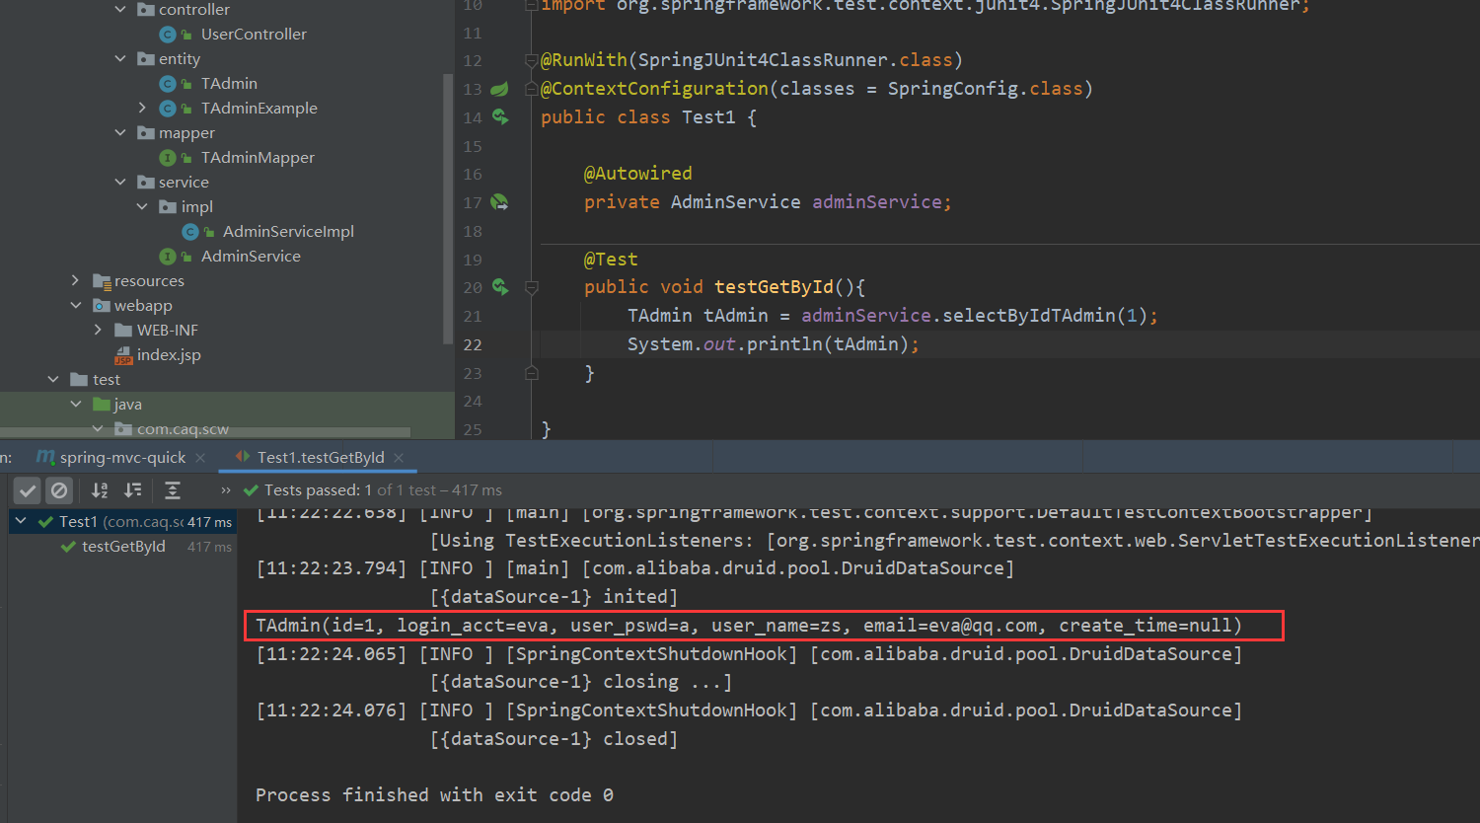Collapse the java test folder

click(x=76, y=405)
